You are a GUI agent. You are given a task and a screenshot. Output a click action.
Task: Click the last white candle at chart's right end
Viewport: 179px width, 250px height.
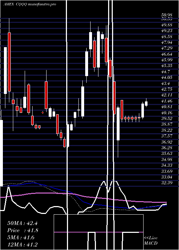146,103
